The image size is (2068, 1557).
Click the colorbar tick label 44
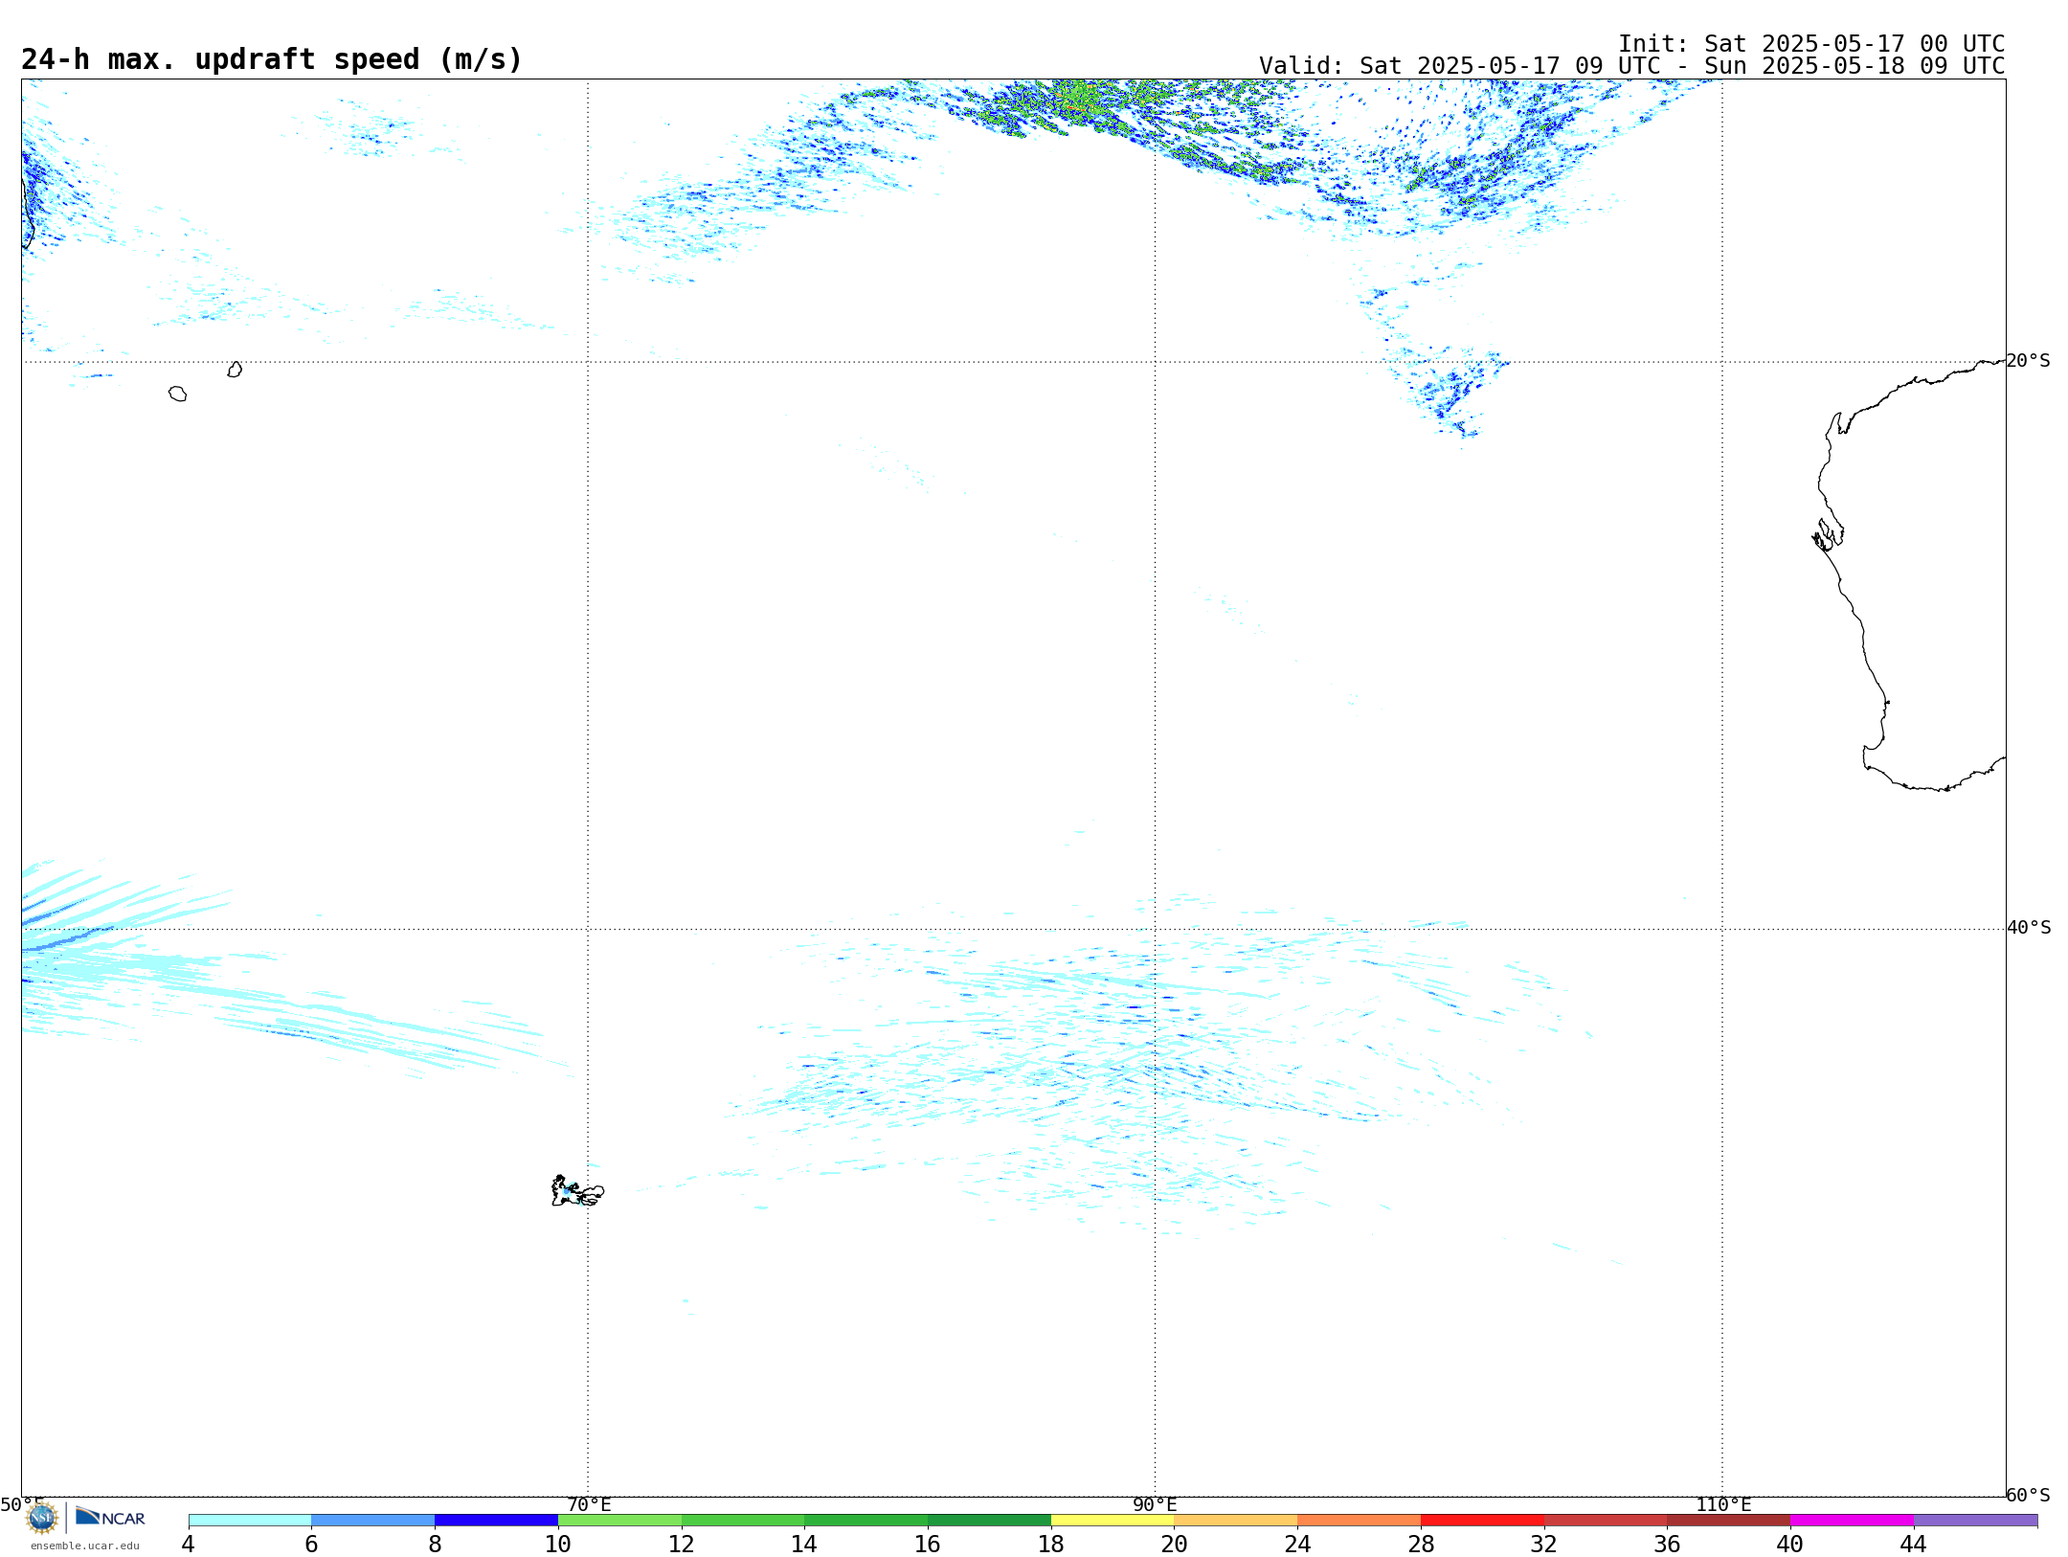1914,1544
